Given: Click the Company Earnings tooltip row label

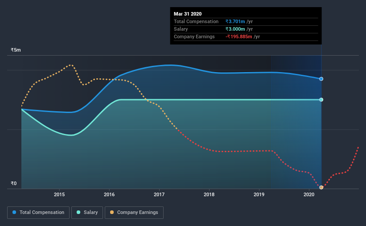Looking at the screenshot, I should (194, 37).
